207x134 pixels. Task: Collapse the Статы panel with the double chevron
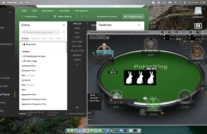[x=64, y=25]
